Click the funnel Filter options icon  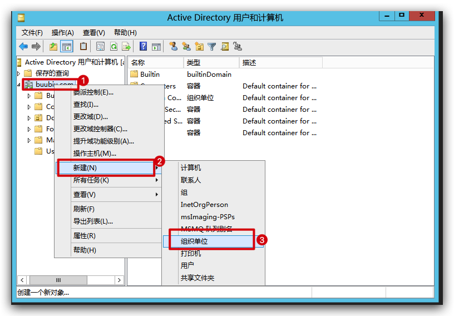[212, 47]
